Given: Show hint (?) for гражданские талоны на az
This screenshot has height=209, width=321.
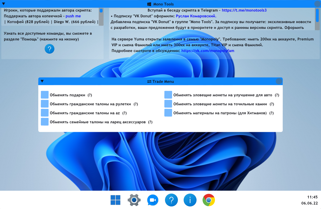Looking at the screenshot, I should click(124, 113).
